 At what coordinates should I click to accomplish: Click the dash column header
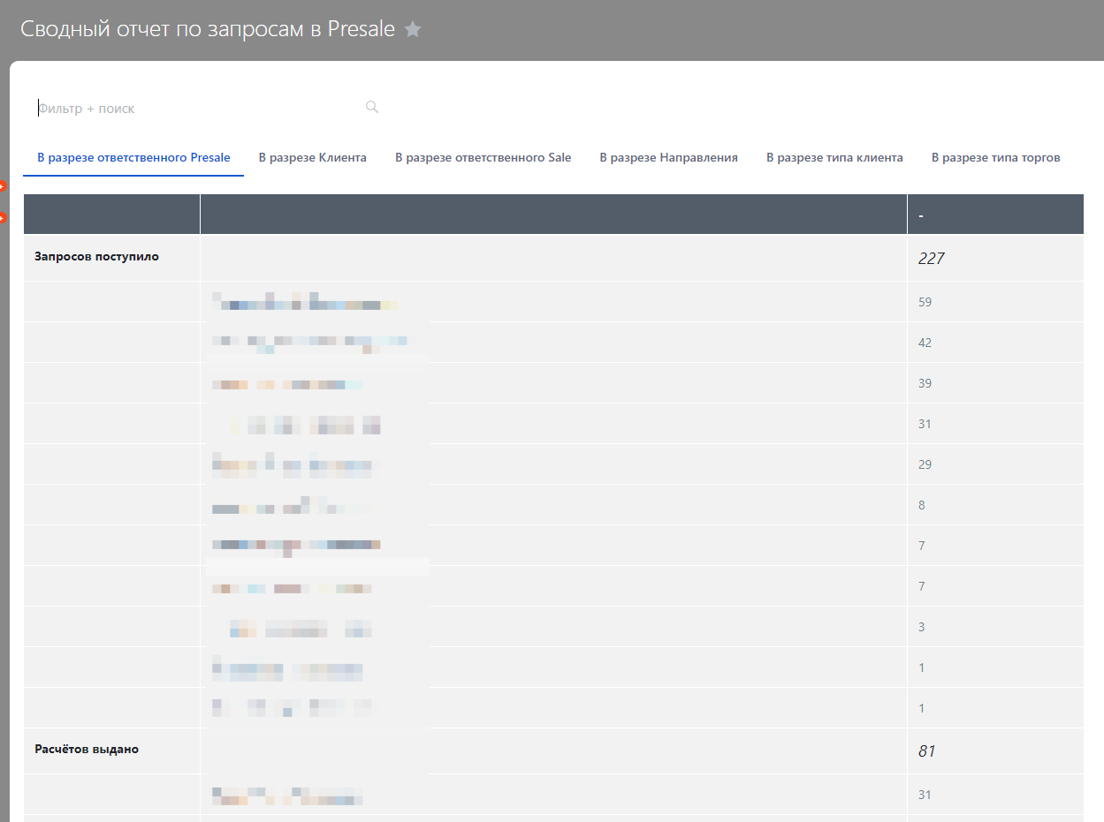pos(995,215)
